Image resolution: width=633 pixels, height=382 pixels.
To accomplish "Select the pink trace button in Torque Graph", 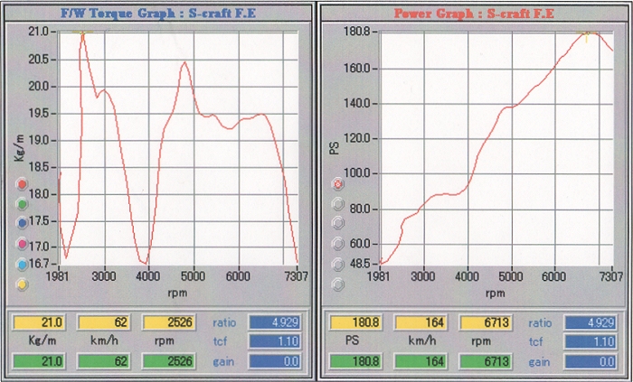I will 23,244.
